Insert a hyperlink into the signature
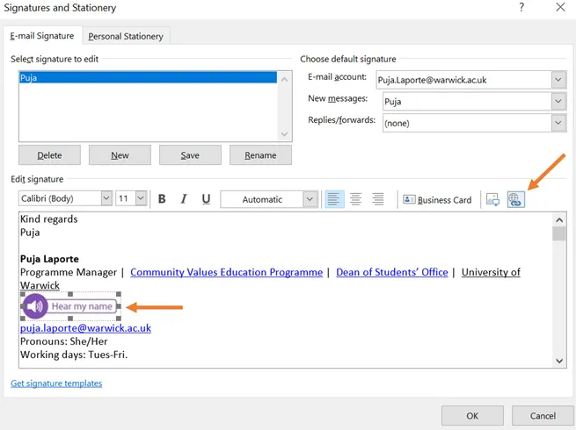The height and width of the screenshot is (430, 576). tap(515, 199)
